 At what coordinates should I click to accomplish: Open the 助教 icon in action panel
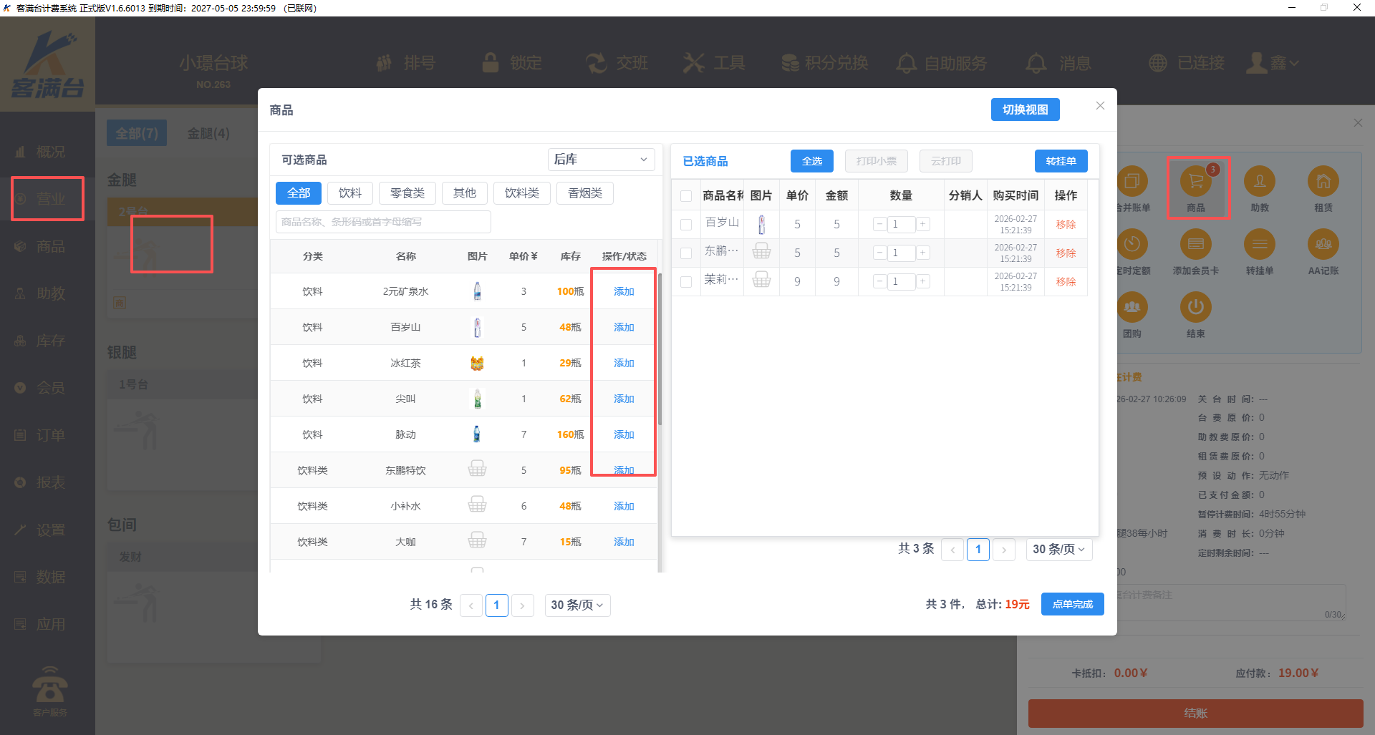tap(1259, 182)
